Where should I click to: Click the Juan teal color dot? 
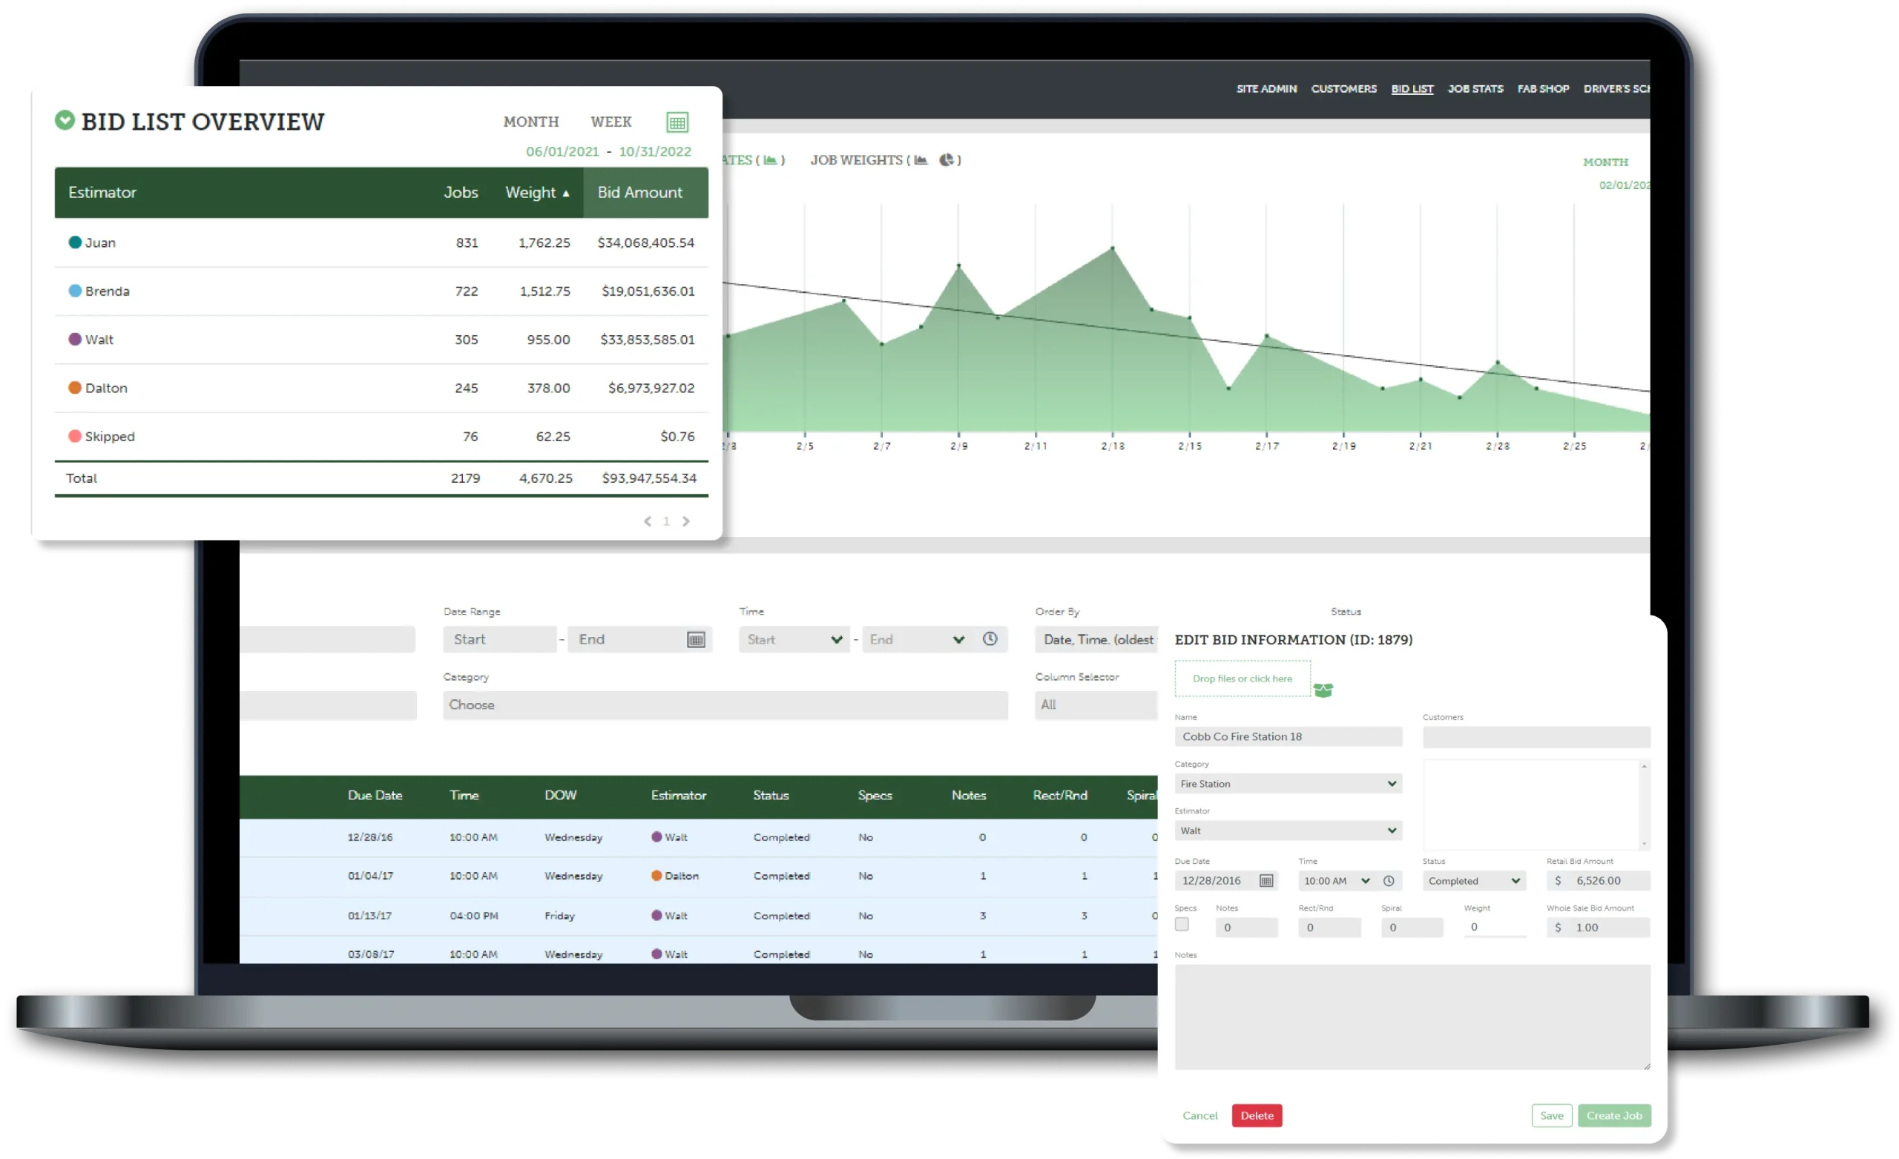[x=75, y=242]
